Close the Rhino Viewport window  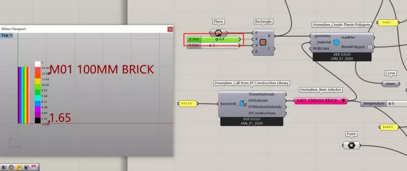[x=170, y=29]
